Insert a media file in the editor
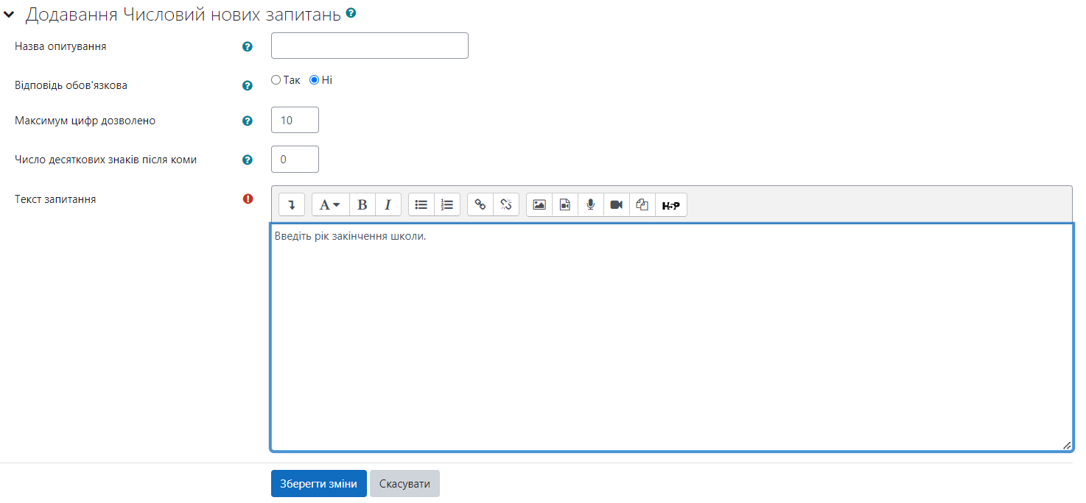 (x=565, y=204)
